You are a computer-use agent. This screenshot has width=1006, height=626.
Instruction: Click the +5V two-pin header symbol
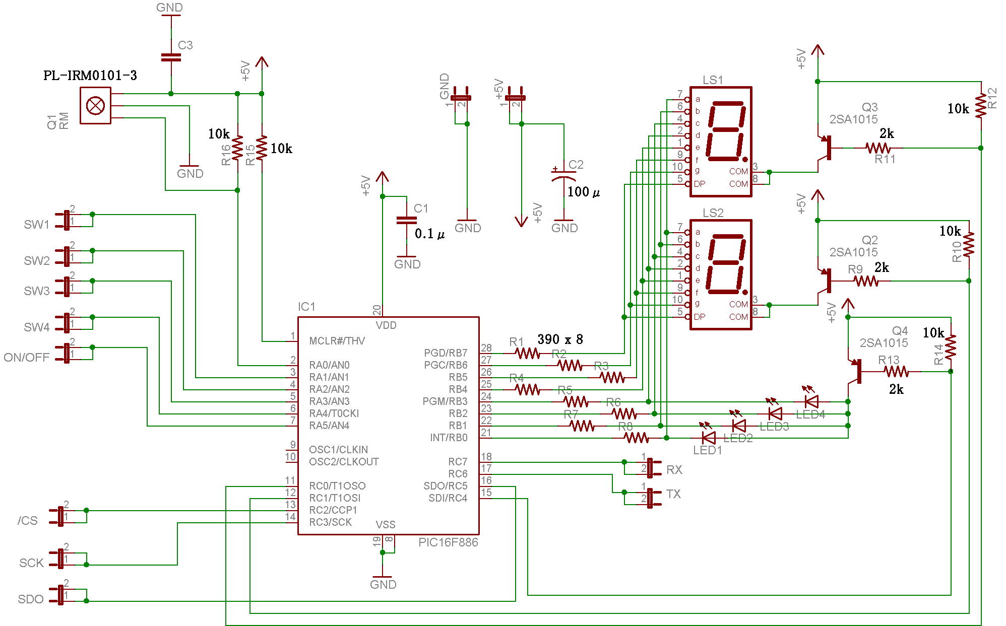click(x=515, y=98)
